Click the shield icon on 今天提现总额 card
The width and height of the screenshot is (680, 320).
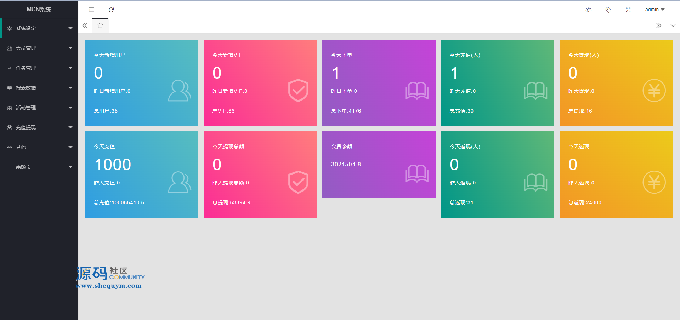pyautogui.click(x=298, y=182)
